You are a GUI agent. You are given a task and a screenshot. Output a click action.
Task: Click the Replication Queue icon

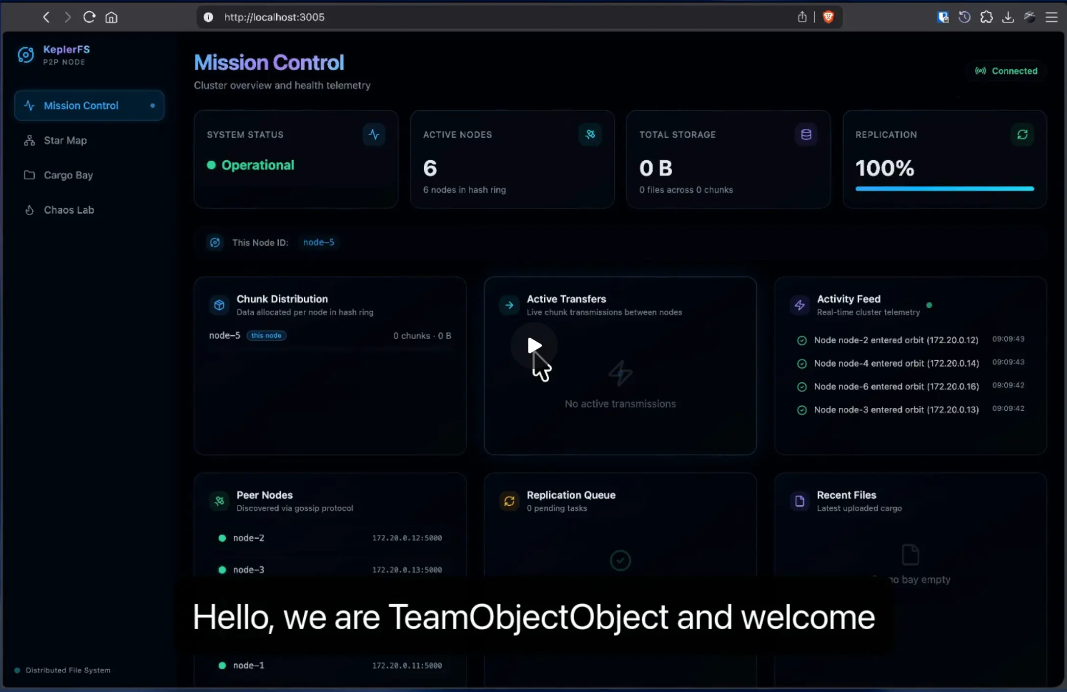509,501
